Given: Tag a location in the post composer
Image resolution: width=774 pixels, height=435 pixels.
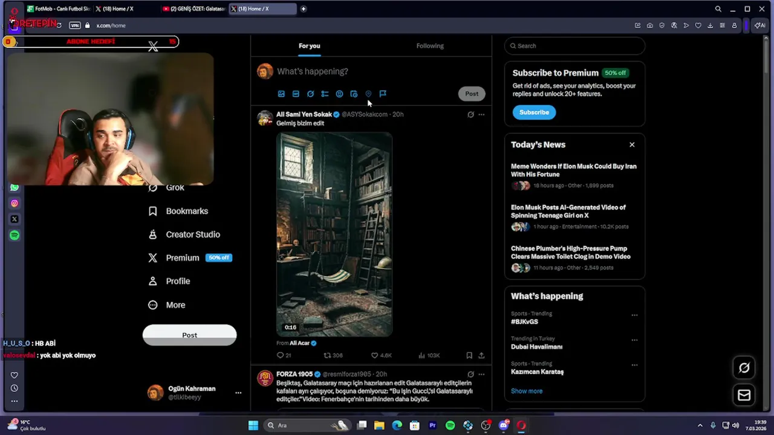Looking at the screenshot, I should click(368, 94).
